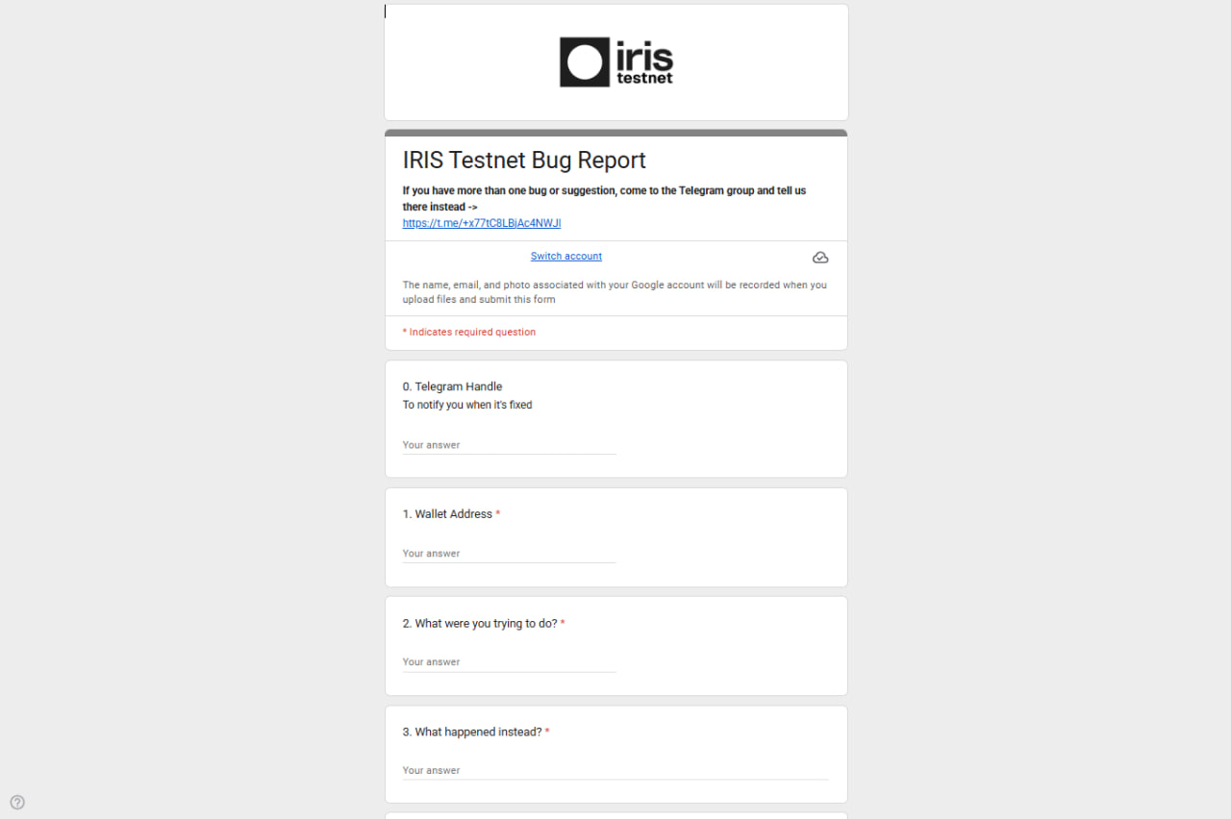Click the 'To notify you when it's fixed' text
This screenshot has width=1231, height=819.
coord(467,405)
